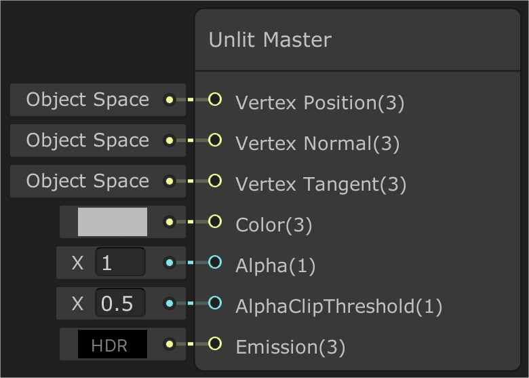Click the Emission input port circle
The height and width of the screenshot is (378, 529).
pyautogui.click(x=215, y=344)
